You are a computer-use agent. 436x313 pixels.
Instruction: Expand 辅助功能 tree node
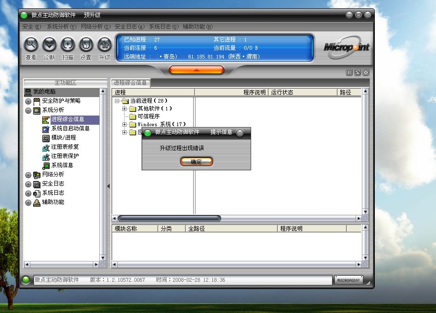tap(28, 202)
